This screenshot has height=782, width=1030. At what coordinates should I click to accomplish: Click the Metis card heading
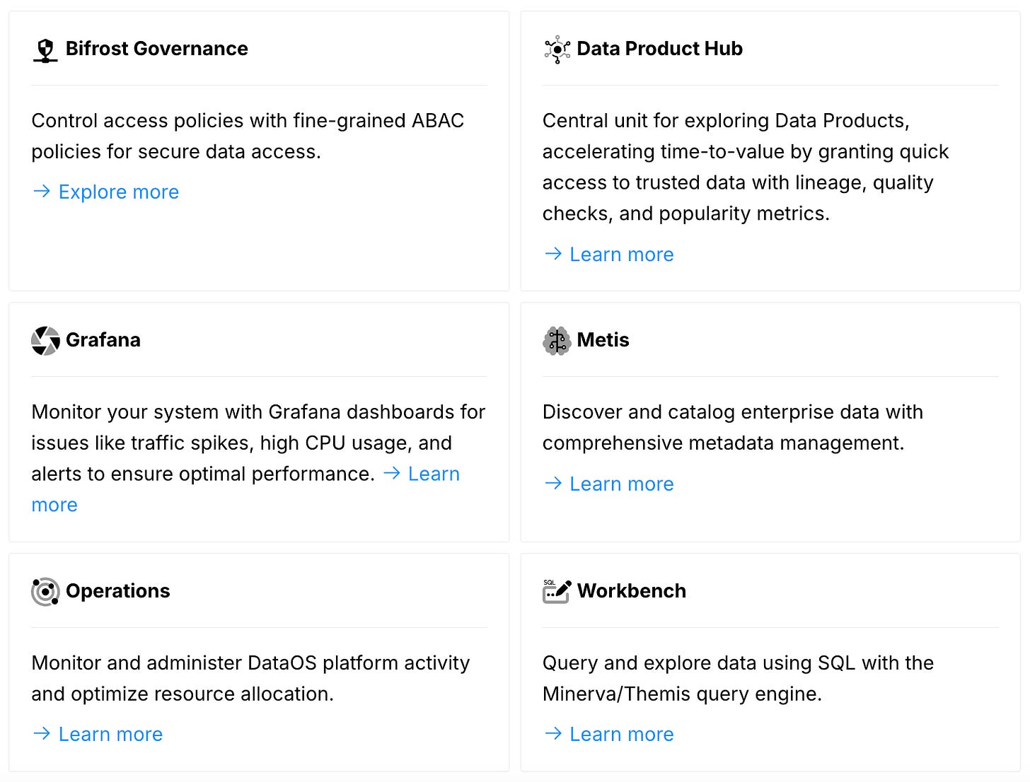click(x=603, y=340)
